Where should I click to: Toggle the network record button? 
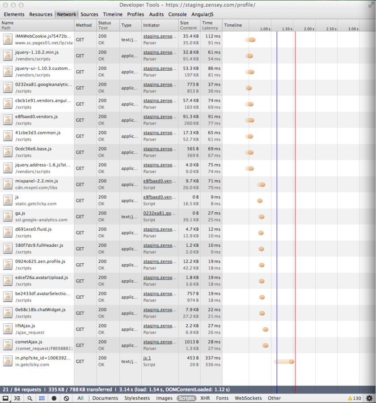[x=54, y=398]
